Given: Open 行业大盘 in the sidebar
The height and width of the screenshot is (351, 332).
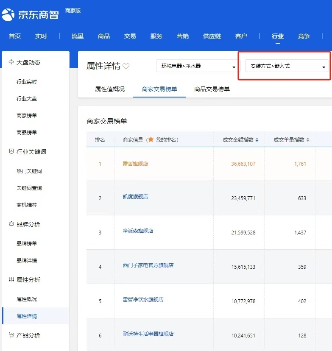Looking at the screenshot, I should 27,98.
